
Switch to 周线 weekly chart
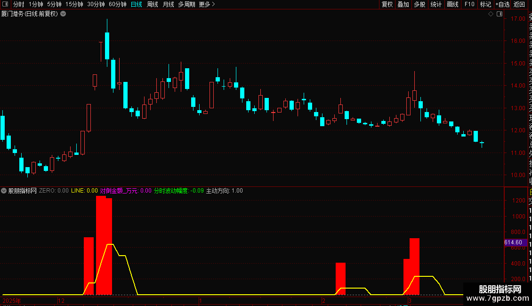pyautogui.click(x=153, y=4)
